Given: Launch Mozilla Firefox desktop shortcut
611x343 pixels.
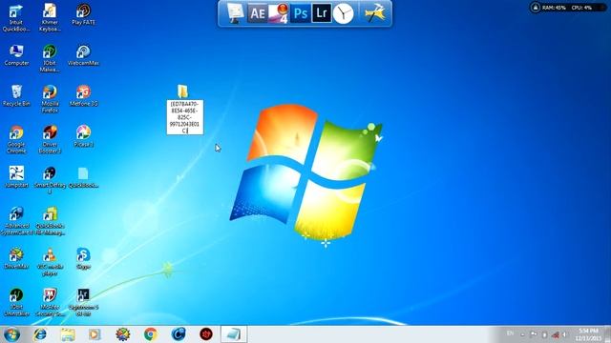Looking at the screenshot, I should [x=50, y=99].
